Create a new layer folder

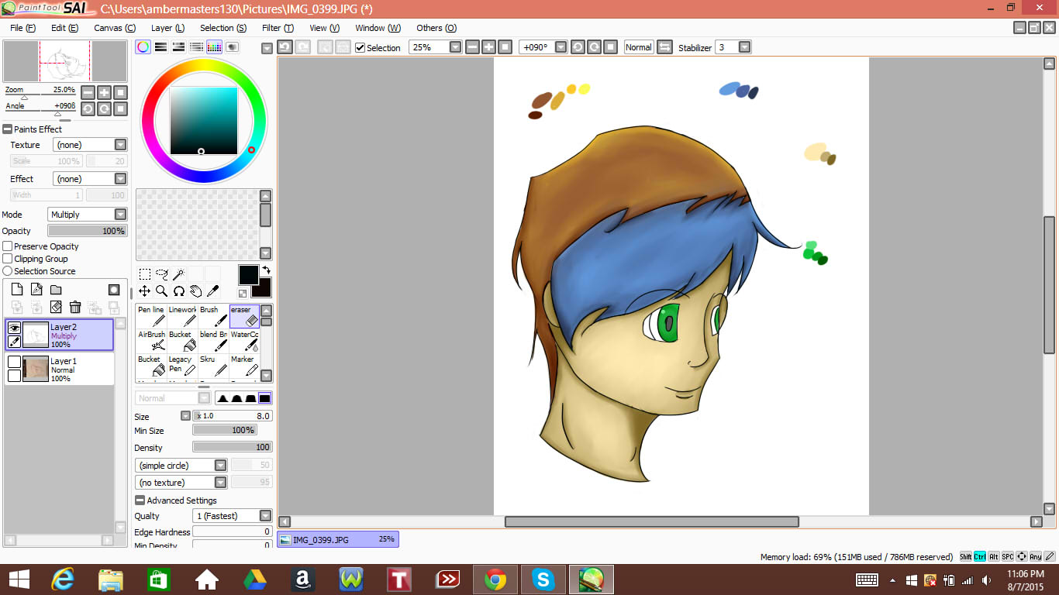click(x=56, y=290)
